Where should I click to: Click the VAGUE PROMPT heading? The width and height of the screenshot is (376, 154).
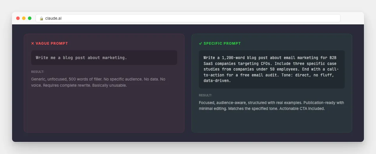point(52,43)
